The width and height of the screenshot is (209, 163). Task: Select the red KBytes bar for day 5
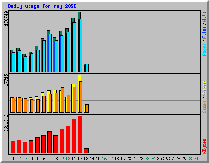[x=37, y=145]
